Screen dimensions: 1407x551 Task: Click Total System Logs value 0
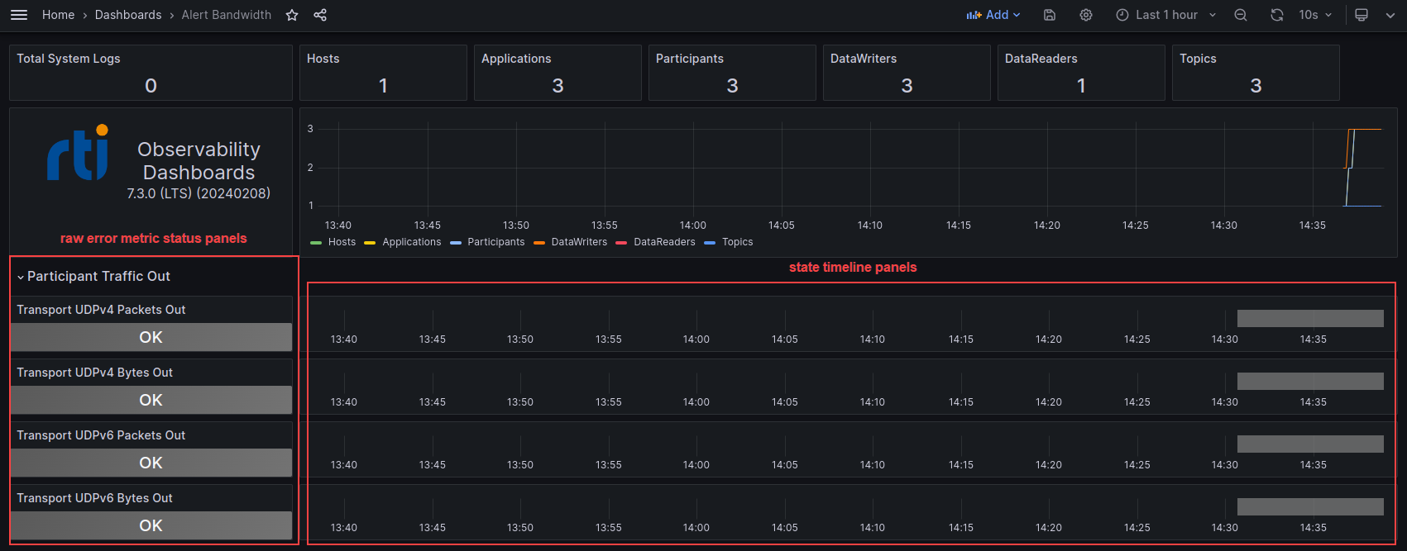pos(151,86)
